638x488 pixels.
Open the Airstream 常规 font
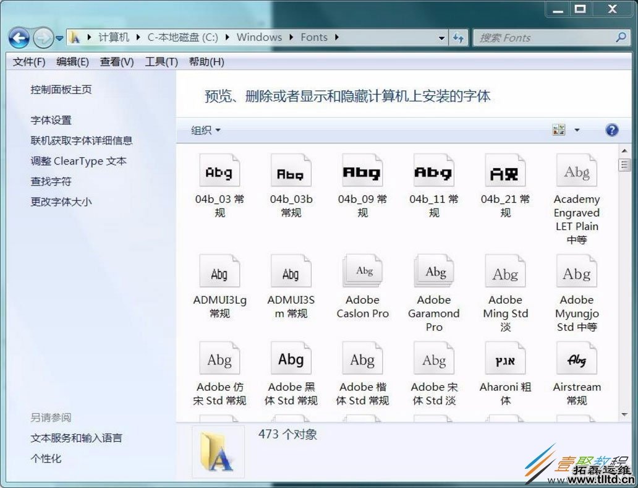tap(577, 357)
